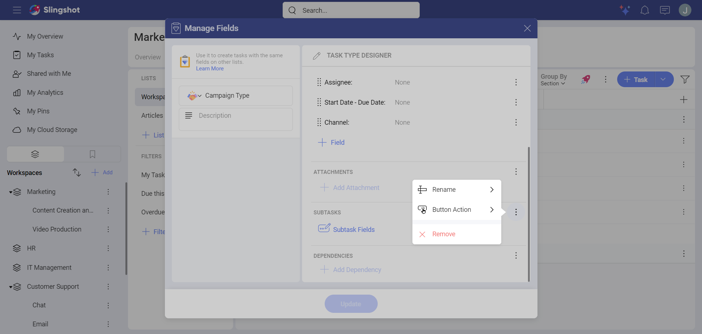
Task: Collapse the Customer Support workspace
Action: point(11,287)
